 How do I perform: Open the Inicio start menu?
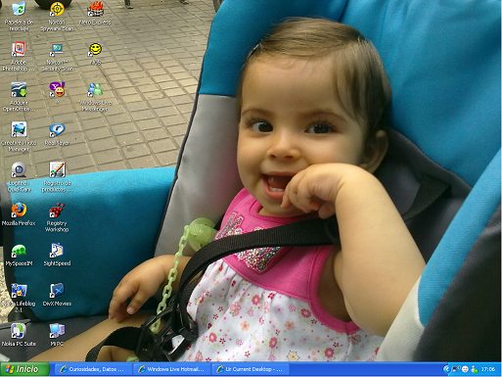(24, 369)
